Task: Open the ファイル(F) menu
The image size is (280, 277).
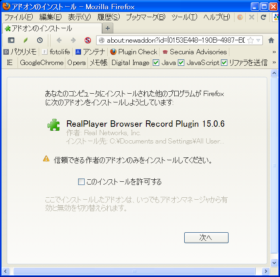Action: click(x=19, y=17)
